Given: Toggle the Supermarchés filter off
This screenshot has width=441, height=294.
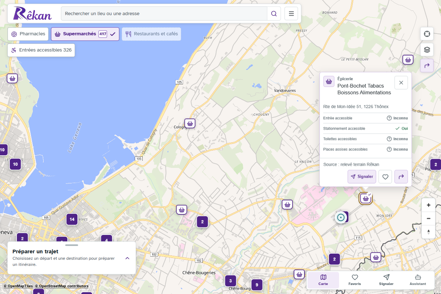Looking at the screenshot, I should coord(85,34).
